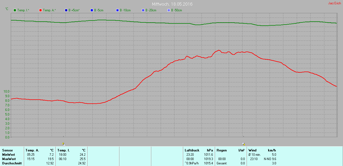This screenshot has width=343, height=166.
Task: Click the 'Sensor' header in the table
Action: [7, 150]
